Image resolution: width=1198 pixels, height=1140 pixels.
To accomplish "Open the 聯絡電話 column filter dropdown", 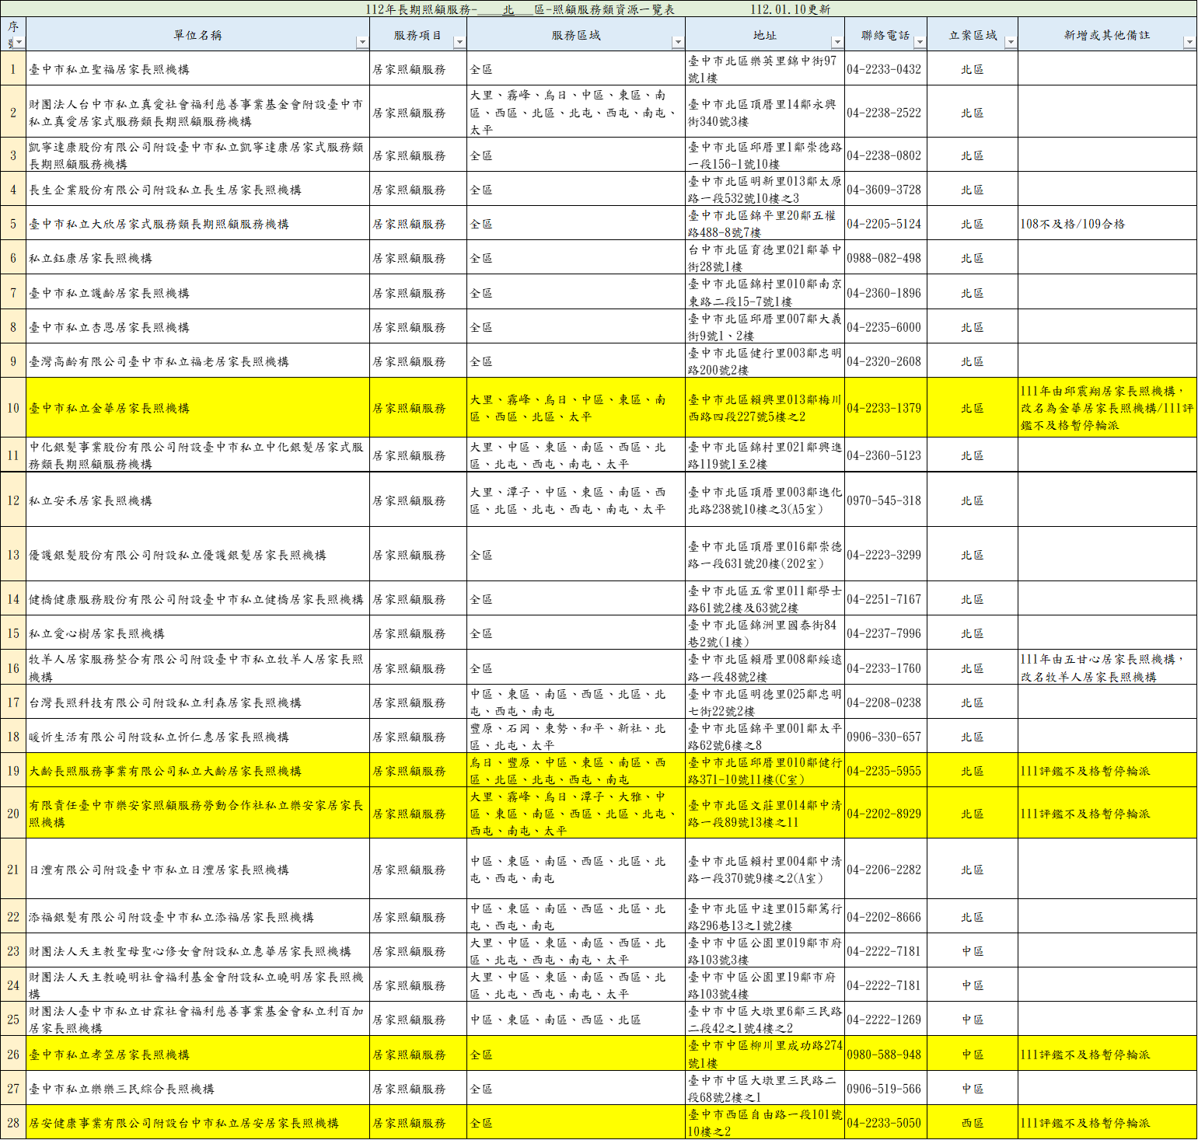I will pyautogui.click(x=920, y=42).
